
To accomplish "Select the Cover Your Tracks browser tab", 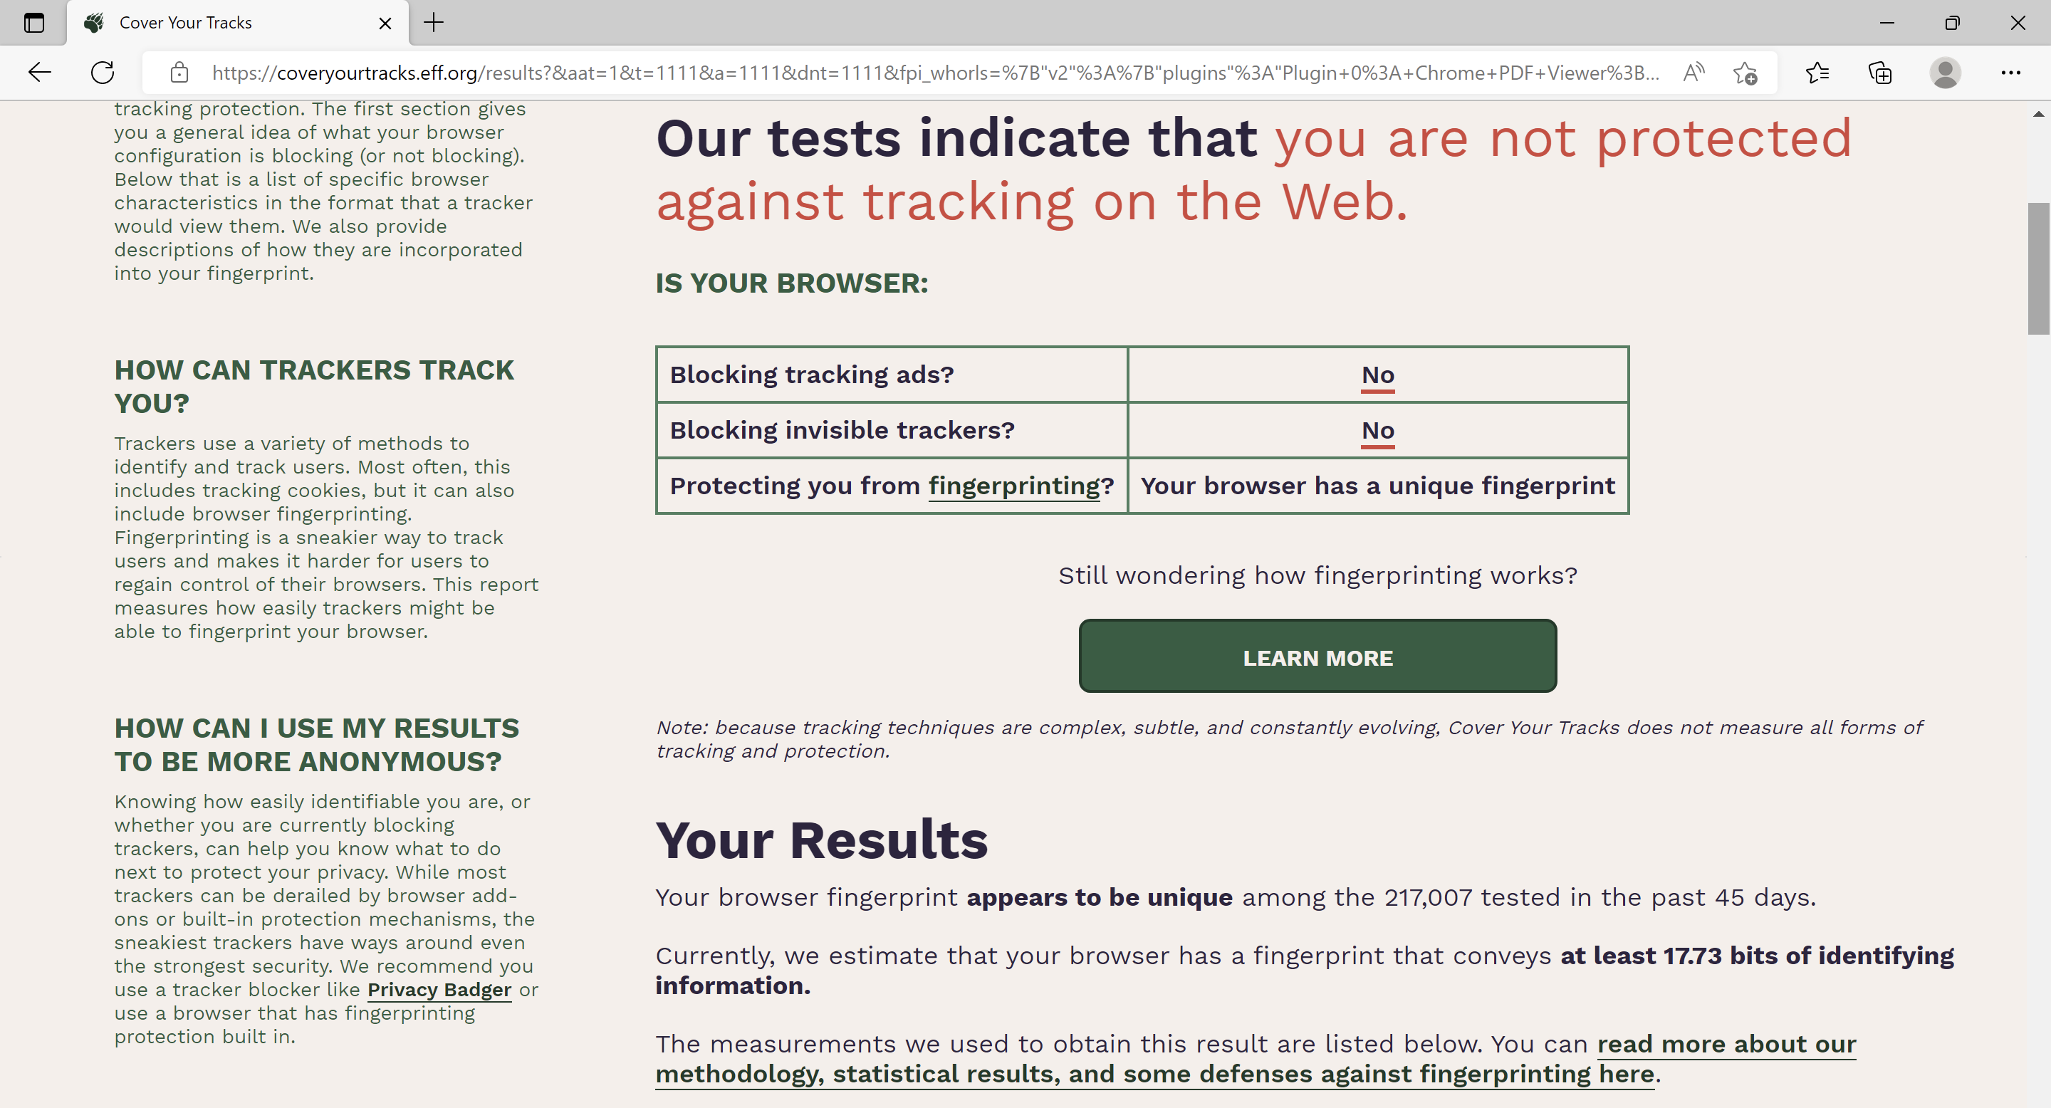I will [239, 23].
